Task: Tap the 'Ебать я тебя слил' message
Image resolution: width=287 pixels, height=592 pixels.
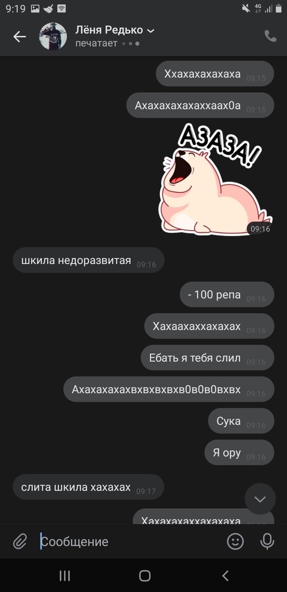Action: (x=208, y=357)
